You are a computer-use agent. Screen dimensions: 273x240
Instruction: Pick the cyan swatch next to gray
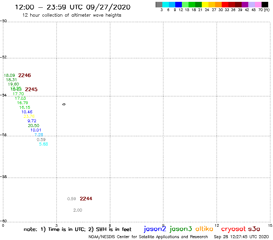(166, 4)
